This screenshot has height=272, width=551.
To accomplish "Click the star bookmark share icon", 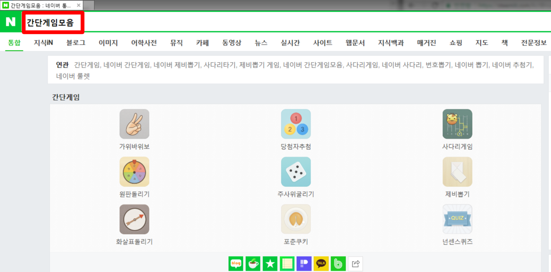I will coord(270,264).
